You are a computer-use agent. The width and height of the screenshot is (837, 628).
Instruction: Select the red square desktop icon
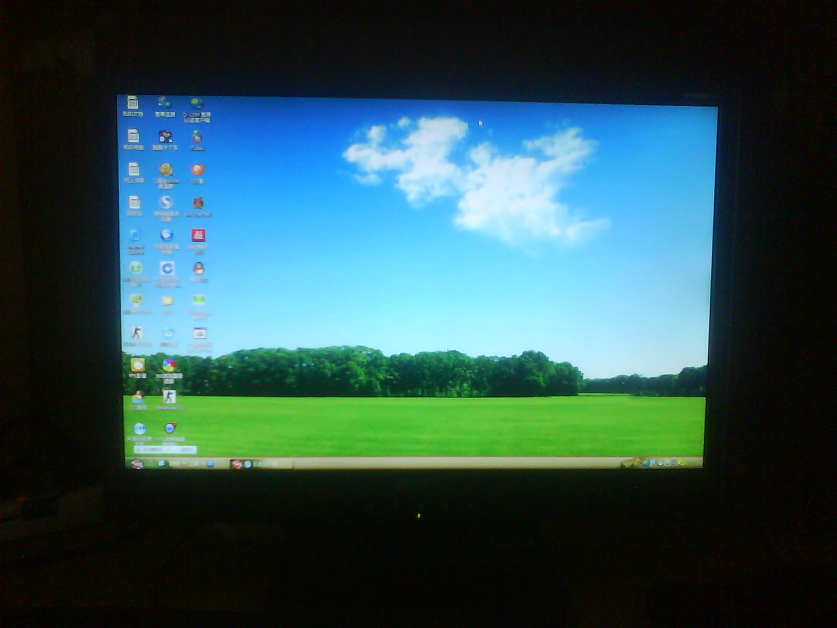(198, 235)
